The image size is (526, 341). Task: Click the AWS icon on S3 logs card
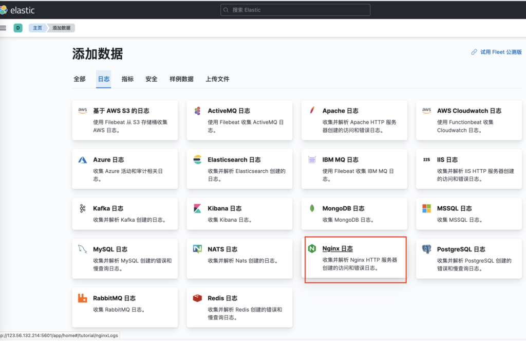click(83, 111)
